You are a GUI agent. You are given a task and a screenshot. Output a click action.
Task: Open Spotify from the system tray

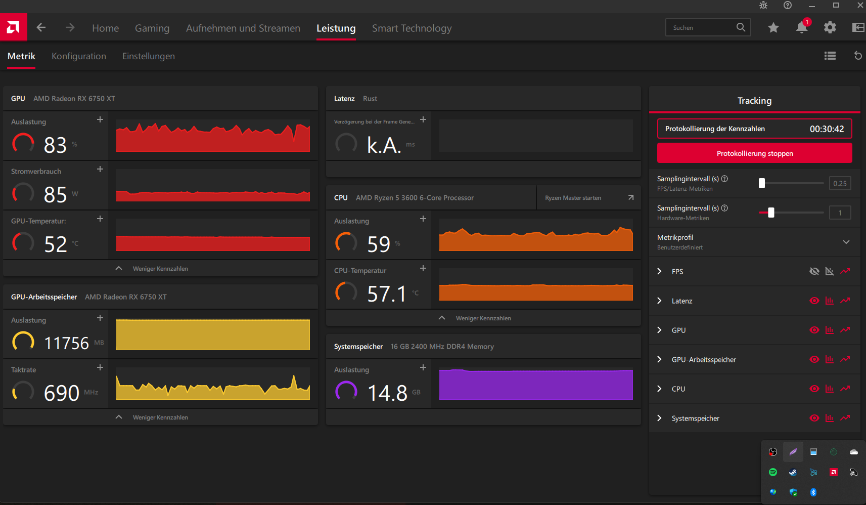coord(773,472)
